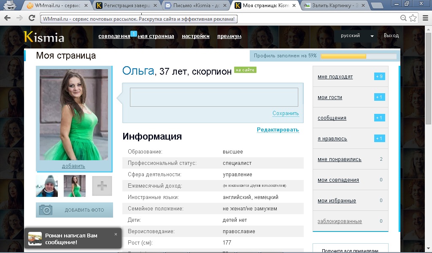Click the plus tile to add photo
Screen dimensions: 432x253
(102, 186)
